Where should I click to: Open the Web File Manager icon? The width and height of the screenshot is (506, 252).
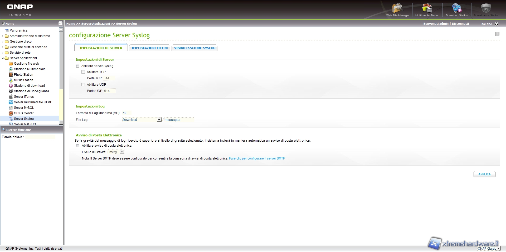point(397,9)
